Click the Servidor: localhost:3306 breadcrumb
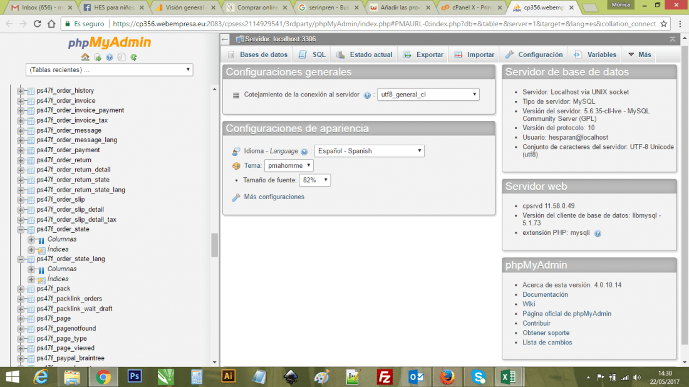This screenshot has width=689, height=387. [281, 39]
